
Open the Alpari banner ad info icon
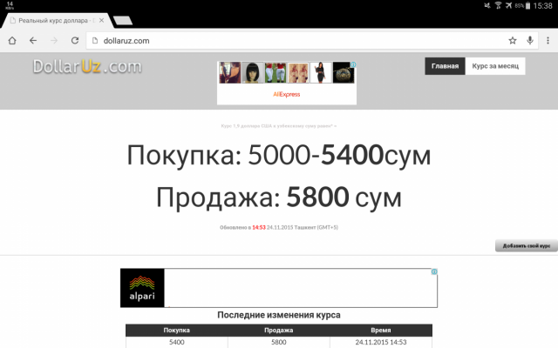[434, 271]
